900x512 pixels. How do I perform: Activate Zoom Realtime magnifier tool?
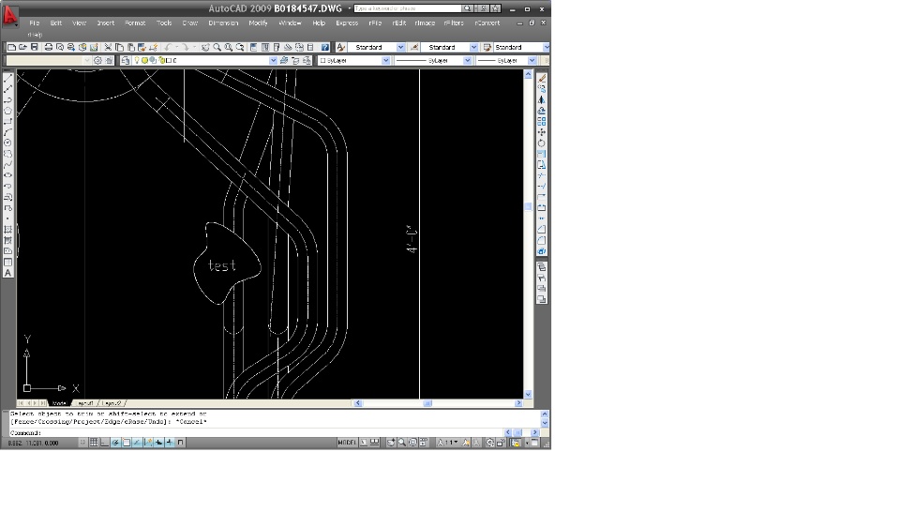(x=217, y=47)
